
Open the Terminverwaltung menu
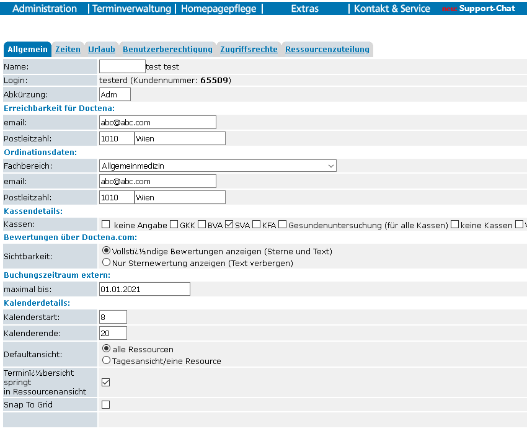click(131, 9)
